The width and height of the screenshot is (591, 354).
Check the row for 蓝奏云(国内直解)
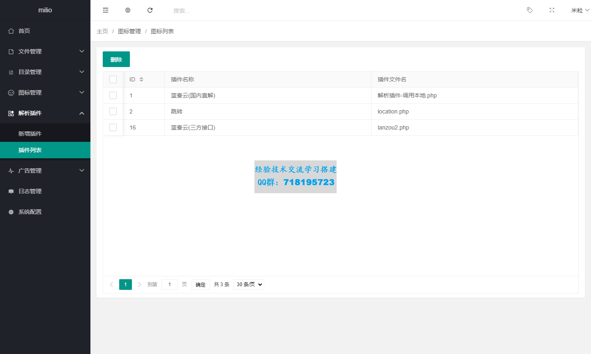pyautogui.click(x=113, y=95)
